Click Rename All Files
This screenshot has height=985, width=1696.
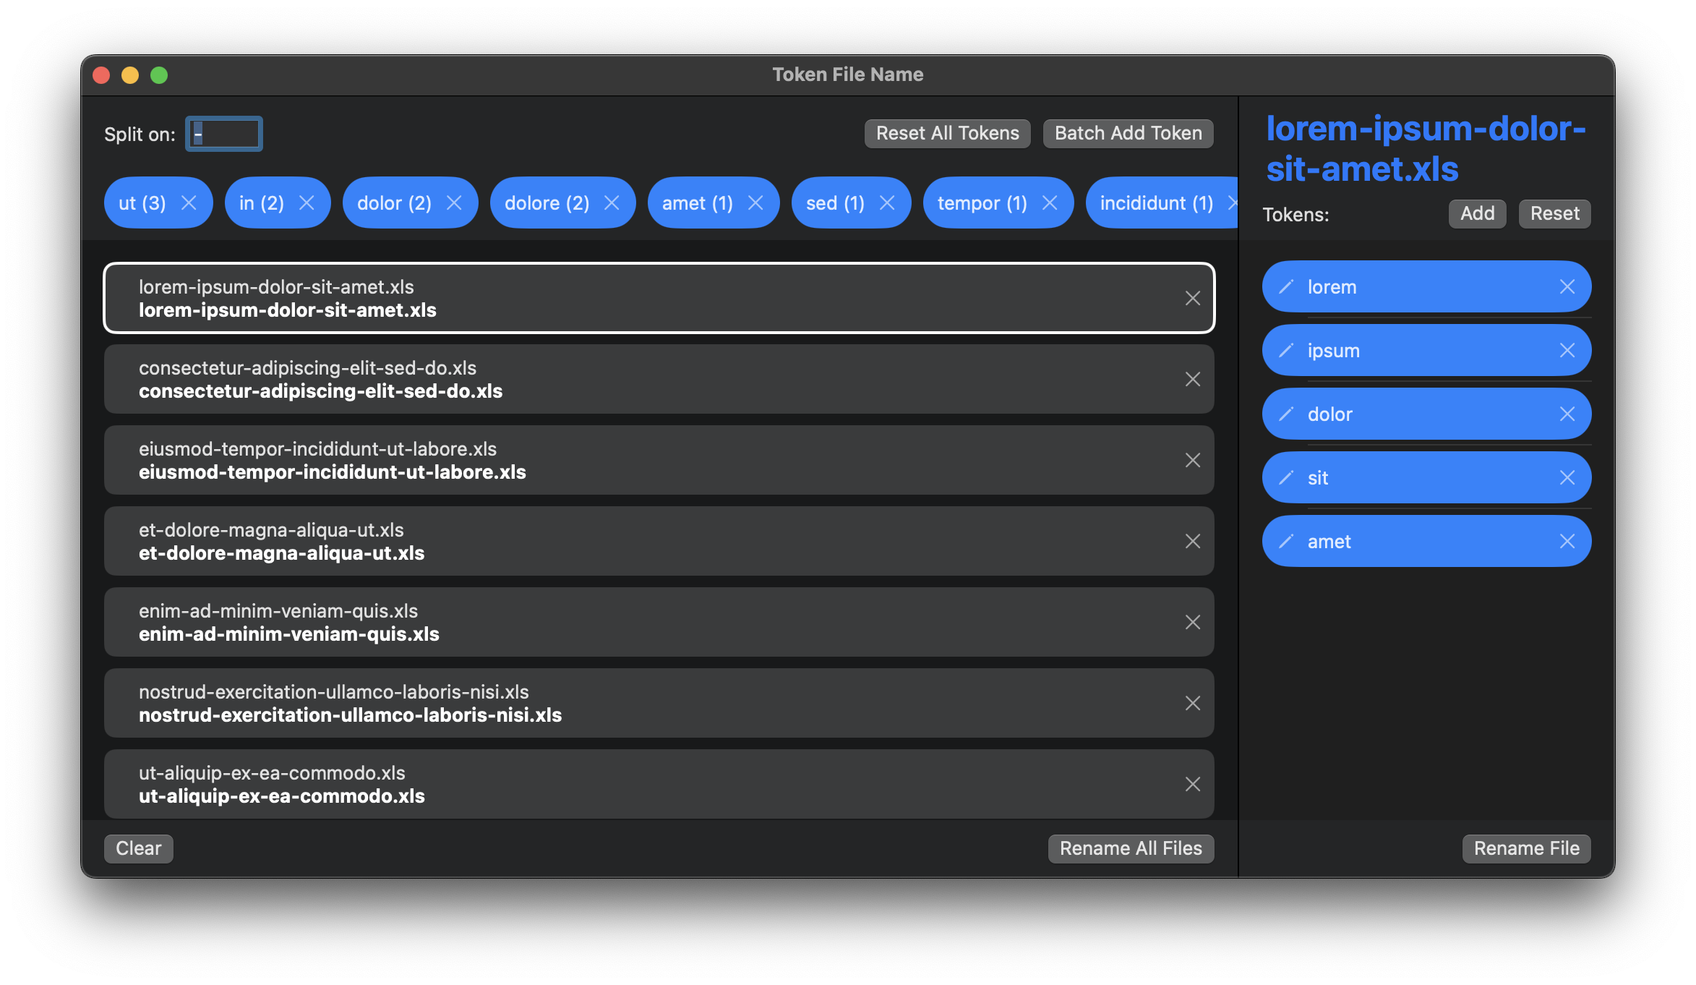click(x=1130, y=849)
